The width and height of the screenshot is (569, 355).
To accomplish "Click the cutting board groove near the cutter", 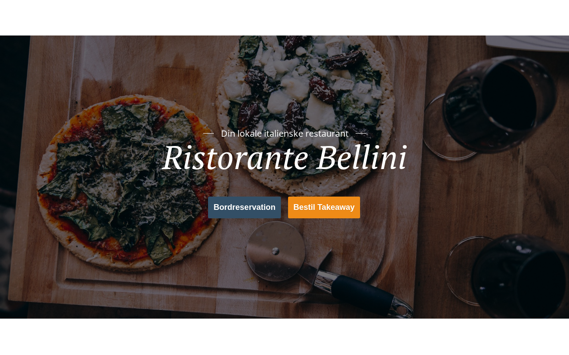I will click(x=178, y=284).
